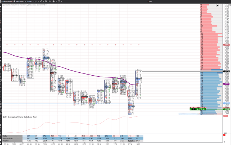Click the zoom magnifier icon in toolbar
This screenshot has width=231, height=145.
point(46,1)
